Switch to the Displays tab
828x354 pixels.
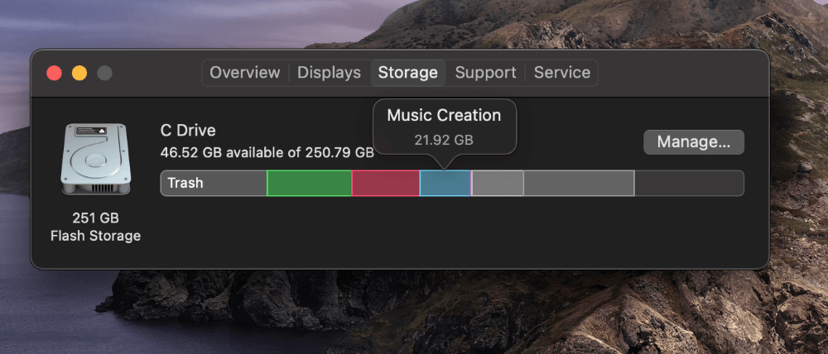tap(329, 73)
